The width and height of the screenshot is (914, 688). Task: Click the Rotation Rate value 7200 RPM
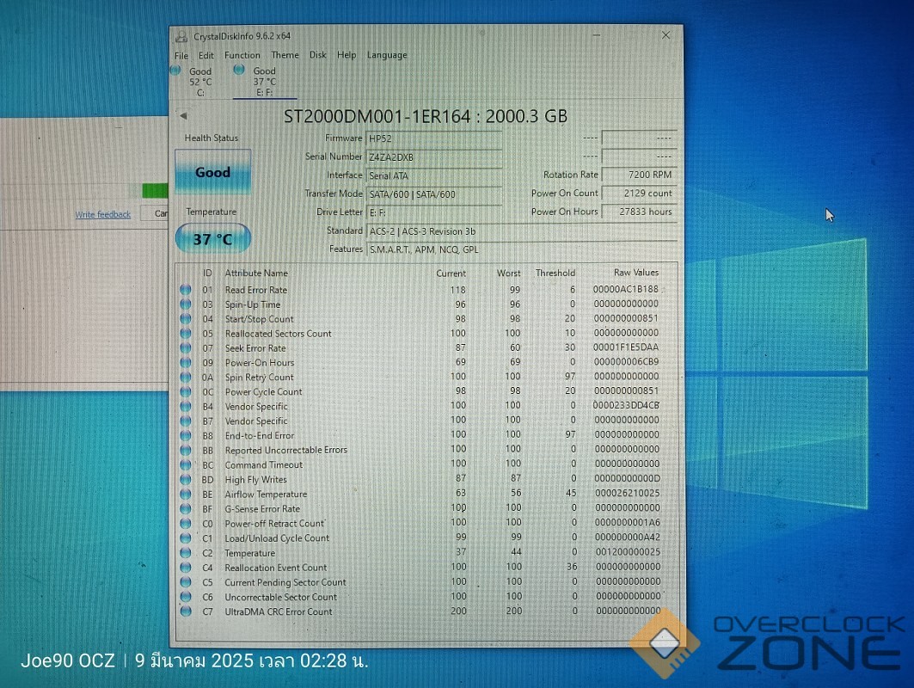coord(640,175)
